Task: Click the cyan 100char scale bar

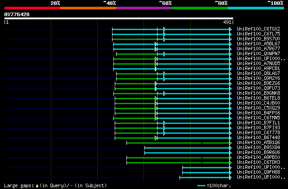Action: click(201, 186)
